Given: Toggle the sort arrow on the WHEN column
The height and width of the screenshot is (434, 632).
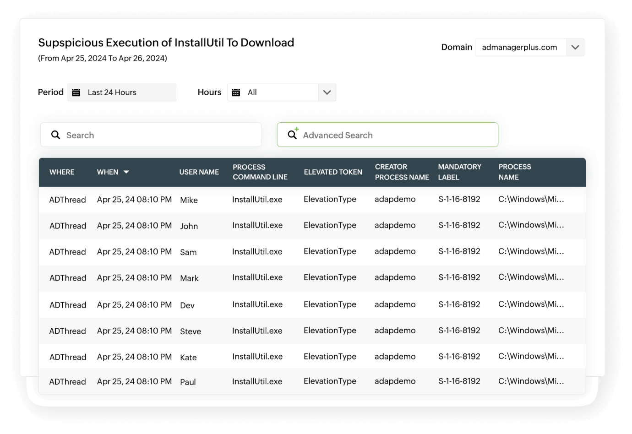Looking at the screenshot, I should pos(127,172).
